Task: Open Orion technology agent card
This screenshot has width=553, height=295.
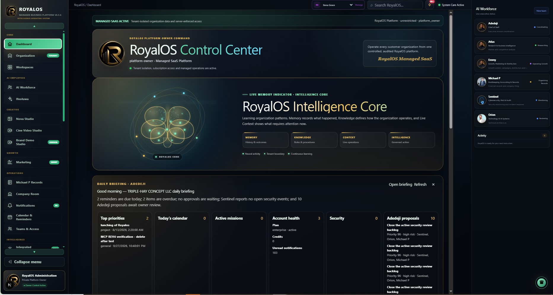Action: tap(512, 119)
